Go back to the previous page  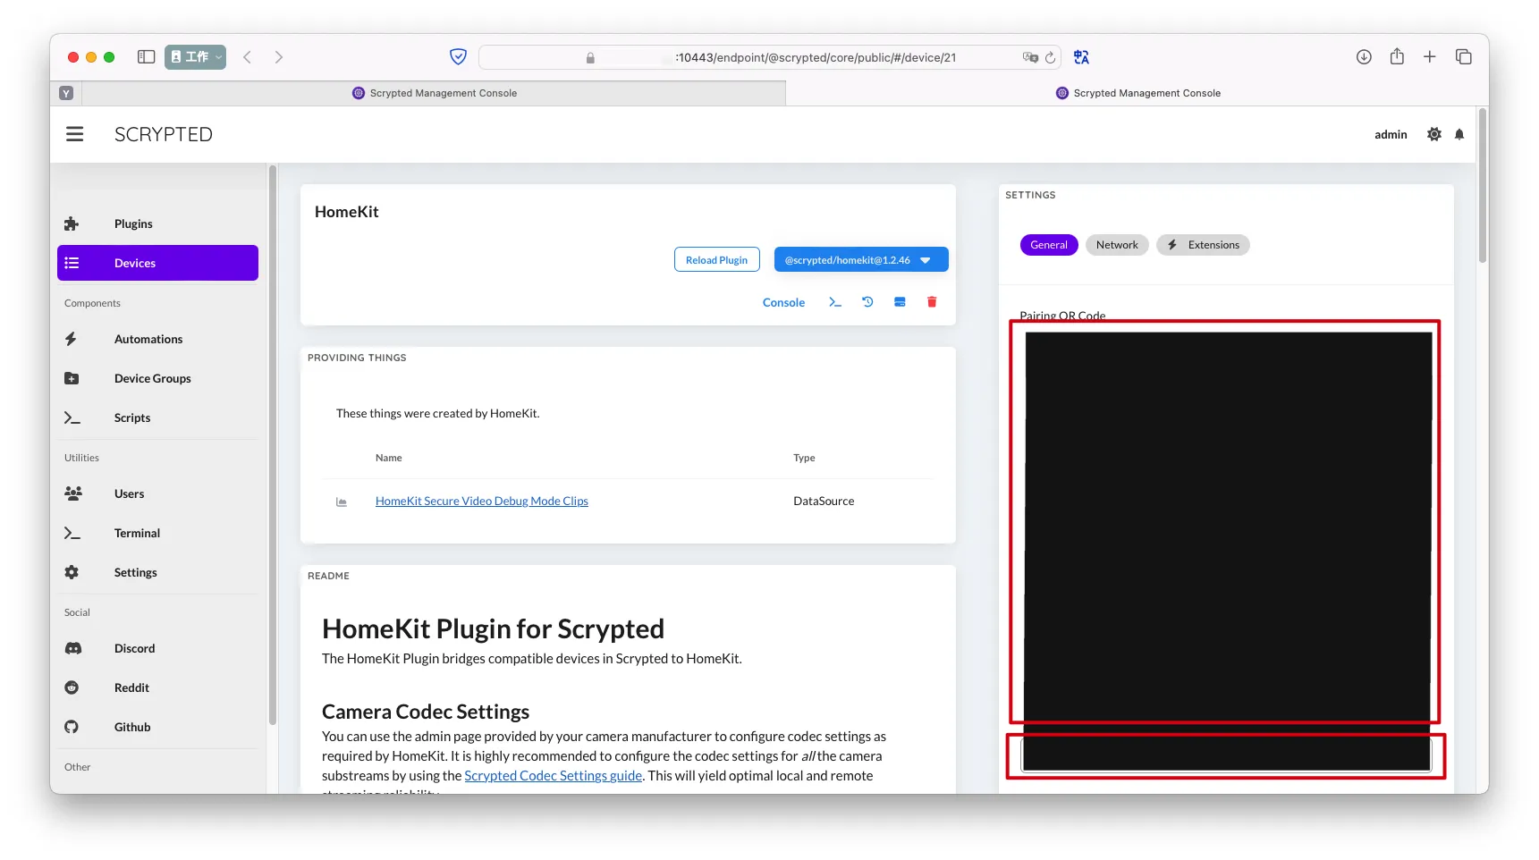click(248, 57)
